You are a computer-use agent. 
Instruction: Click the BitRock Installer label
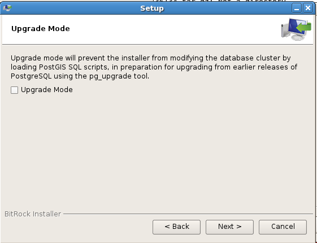pos(33,214)
